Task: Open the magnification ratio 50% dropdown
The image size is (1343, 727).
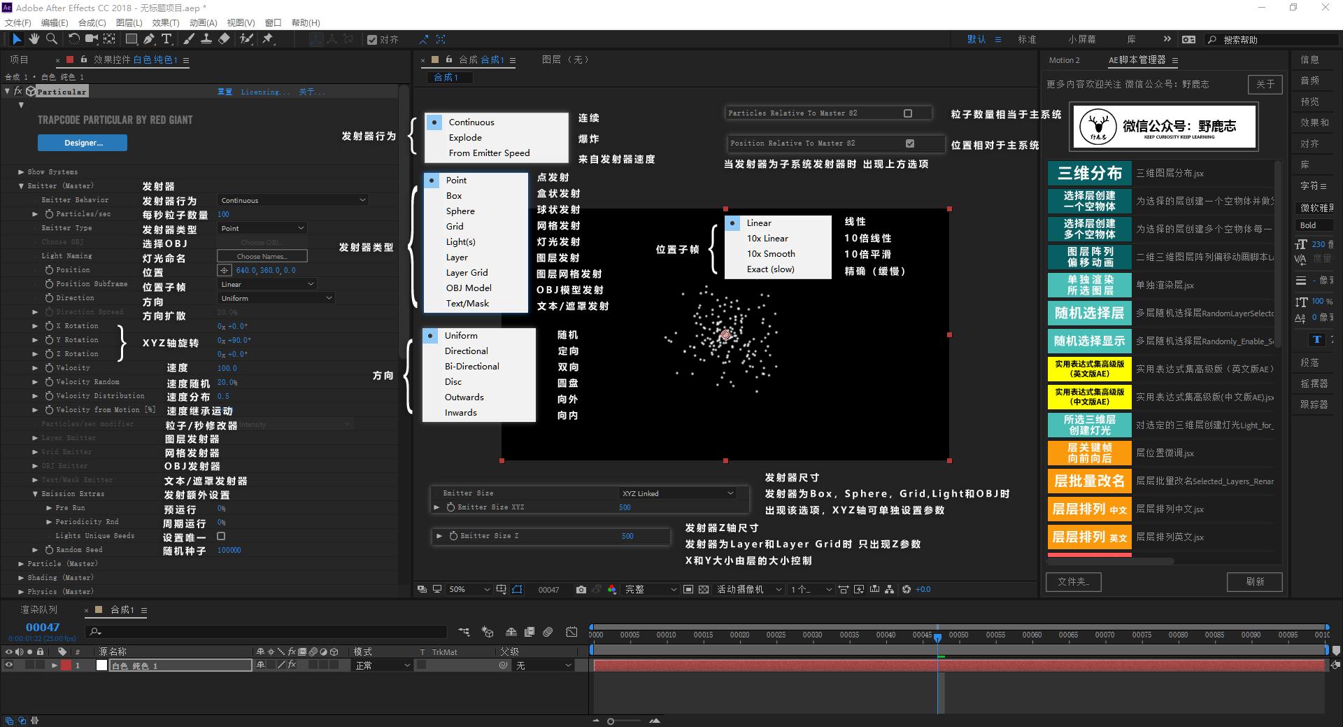Action: 467,589
